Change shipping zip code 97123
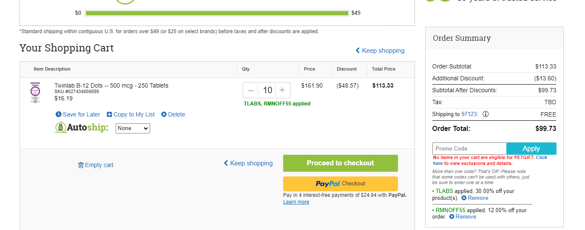 469,114
